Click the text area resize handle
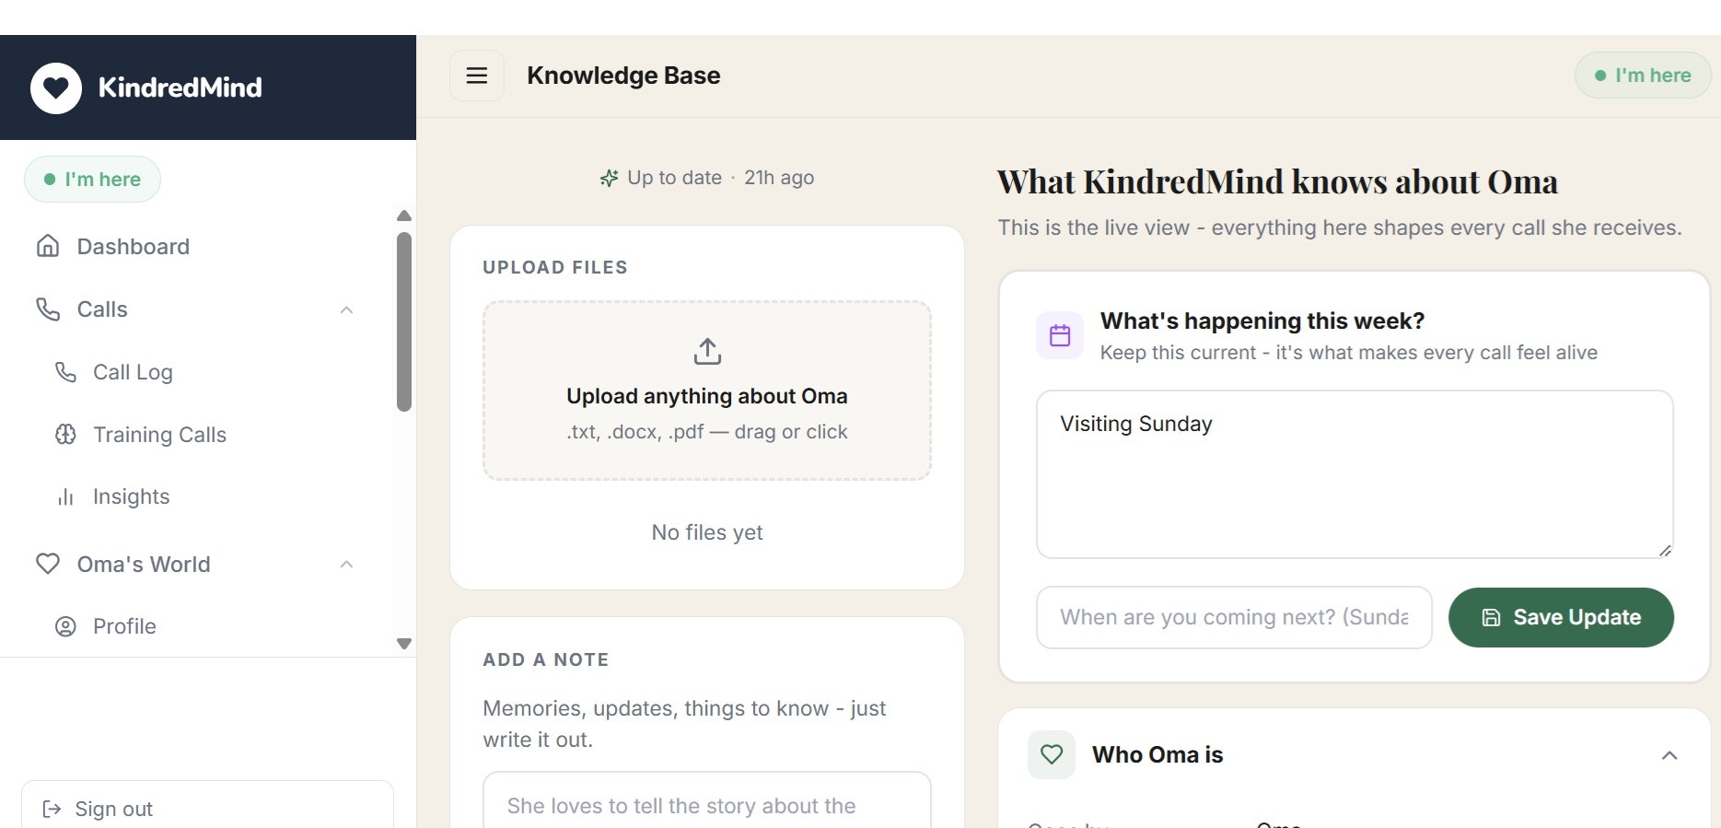 coord(1665,550)
